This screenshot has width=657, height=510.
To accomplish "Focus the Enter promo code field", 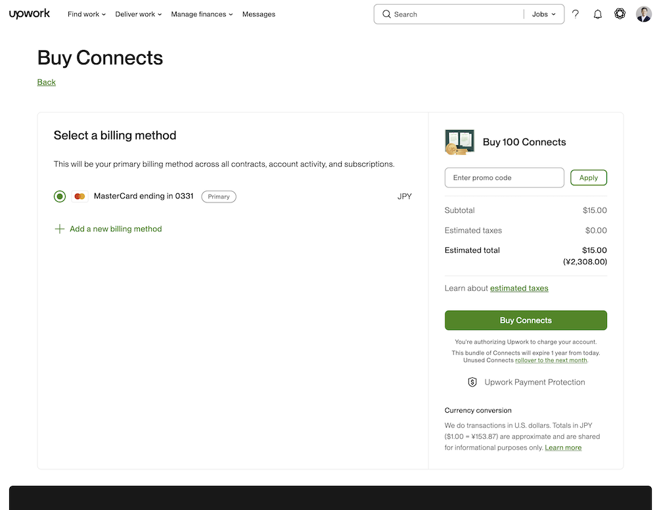I will tap(504, 177).
